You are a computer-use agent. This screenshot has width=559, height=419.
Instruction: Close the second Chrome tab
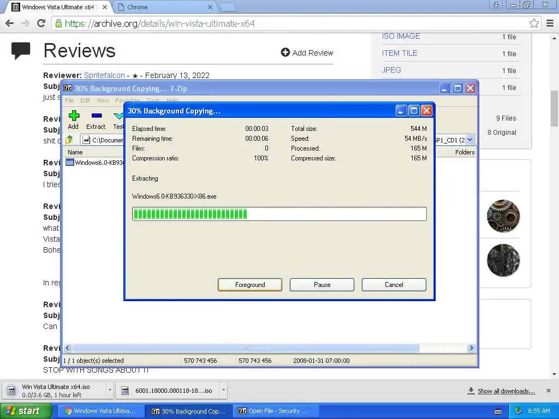pyautogui.click(x=210, y=7)
